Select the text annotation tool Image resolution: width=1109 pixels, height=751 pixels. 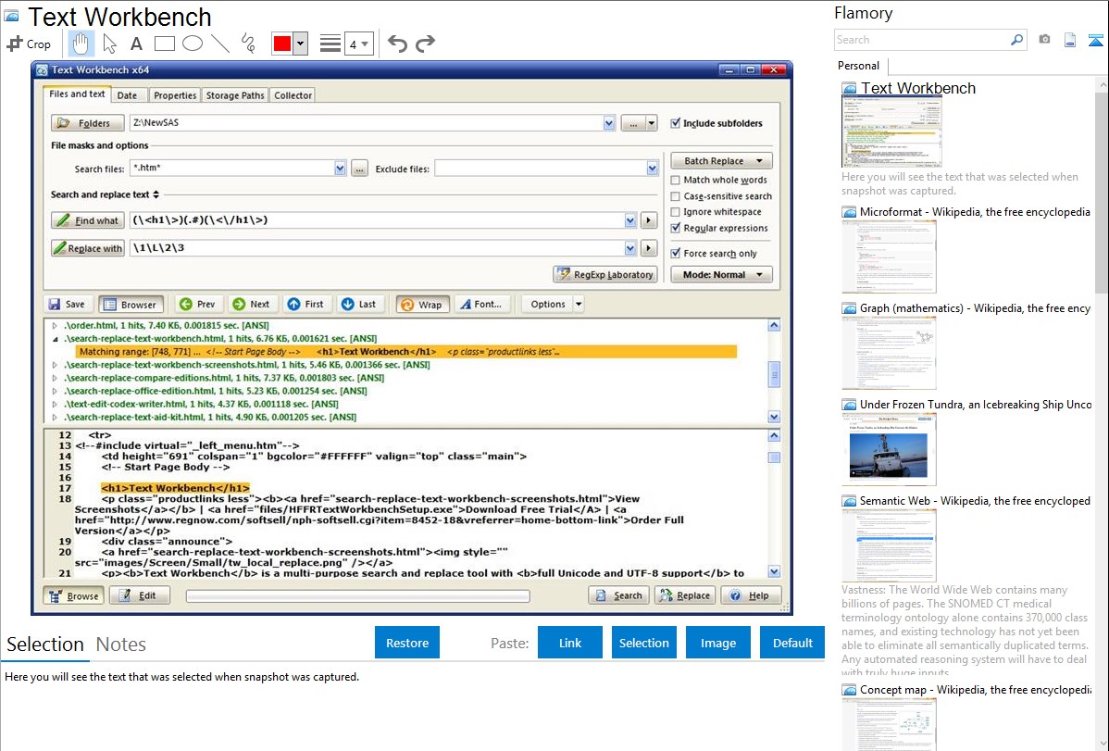136,44
